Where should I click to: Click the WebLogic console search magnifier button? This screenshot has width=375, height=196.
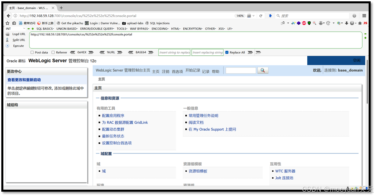(x=263, y=70)
